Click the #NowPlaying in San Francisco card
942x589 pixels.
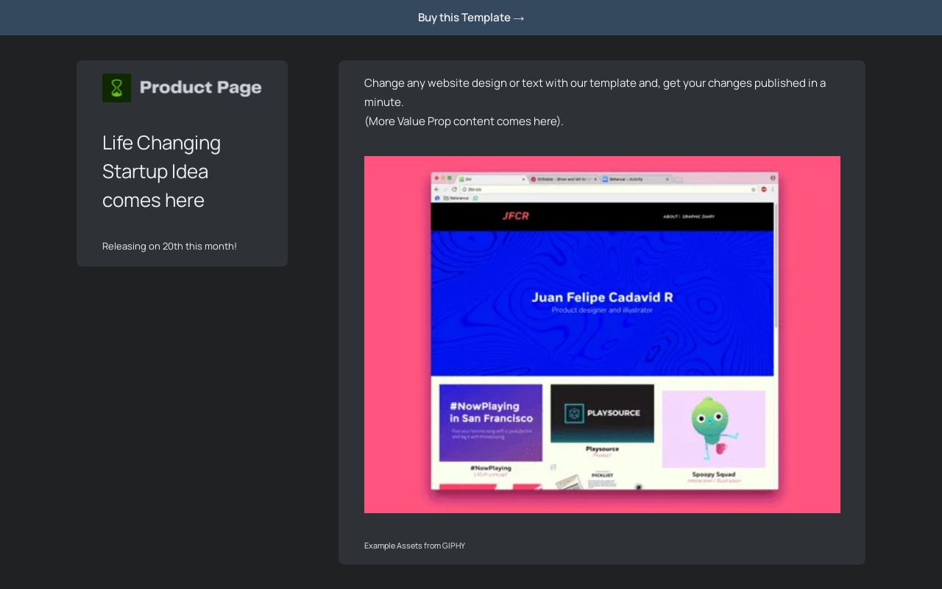[491, 423]
